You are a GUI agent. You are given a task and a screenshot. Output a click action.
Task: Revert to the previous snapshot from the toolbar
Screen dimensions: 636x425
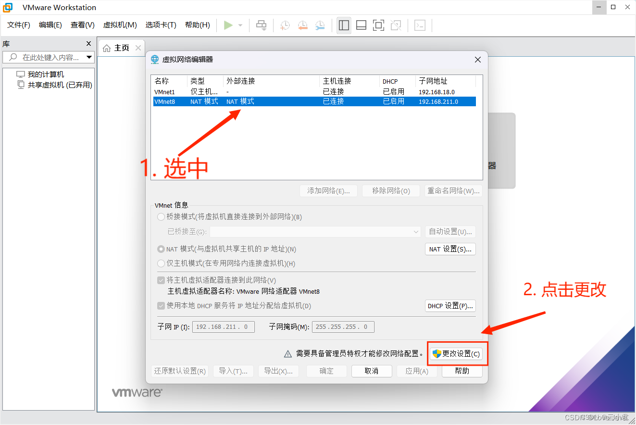tap(302, 25)
